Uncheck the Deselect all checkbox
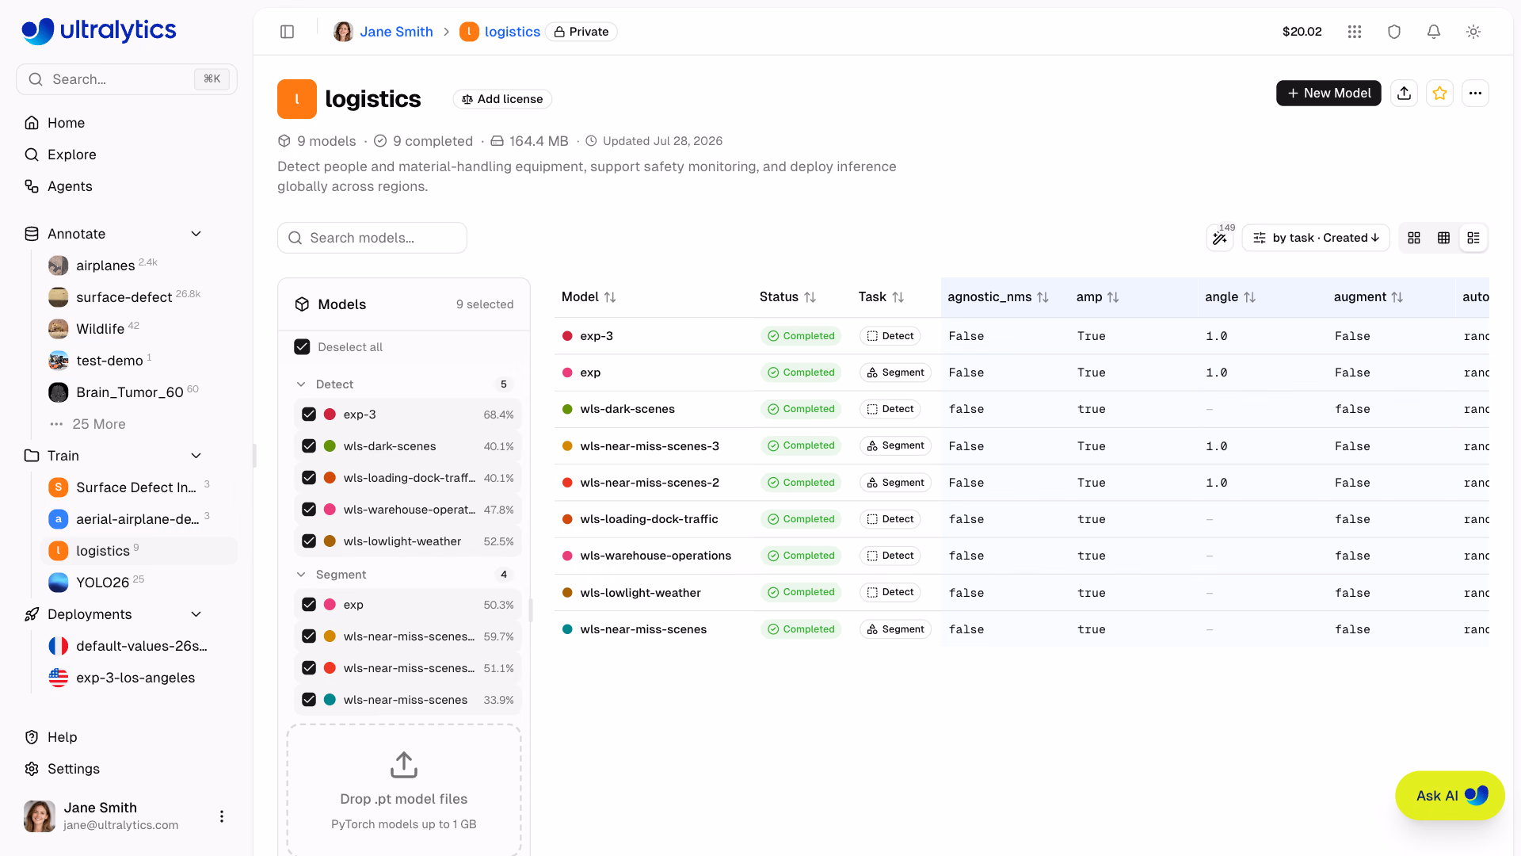 302,347
